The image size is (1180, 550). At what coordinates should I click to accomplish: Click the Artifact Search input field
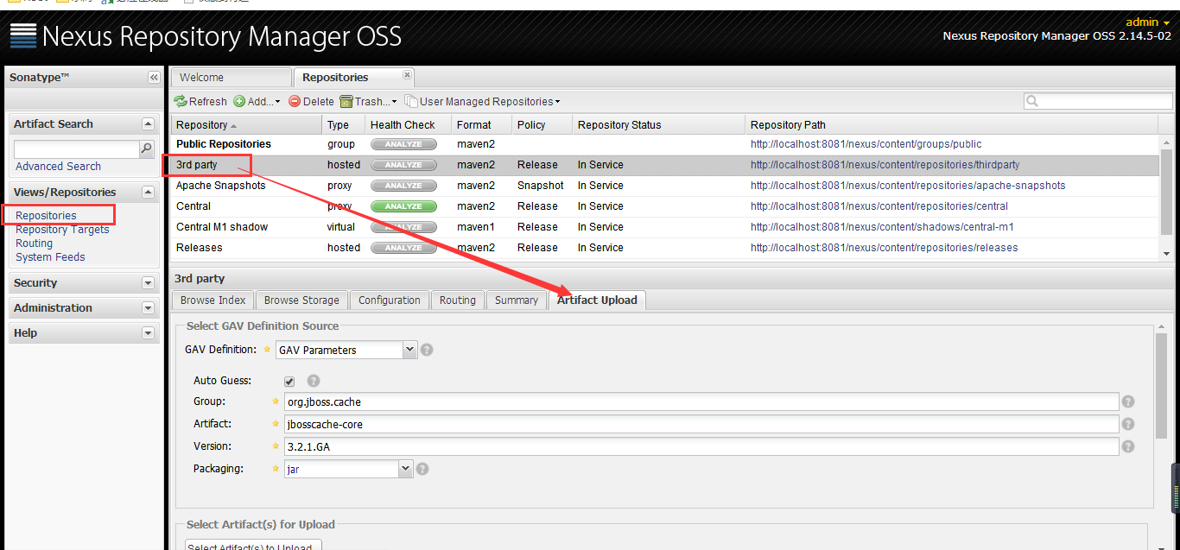[x=76, y=149]
